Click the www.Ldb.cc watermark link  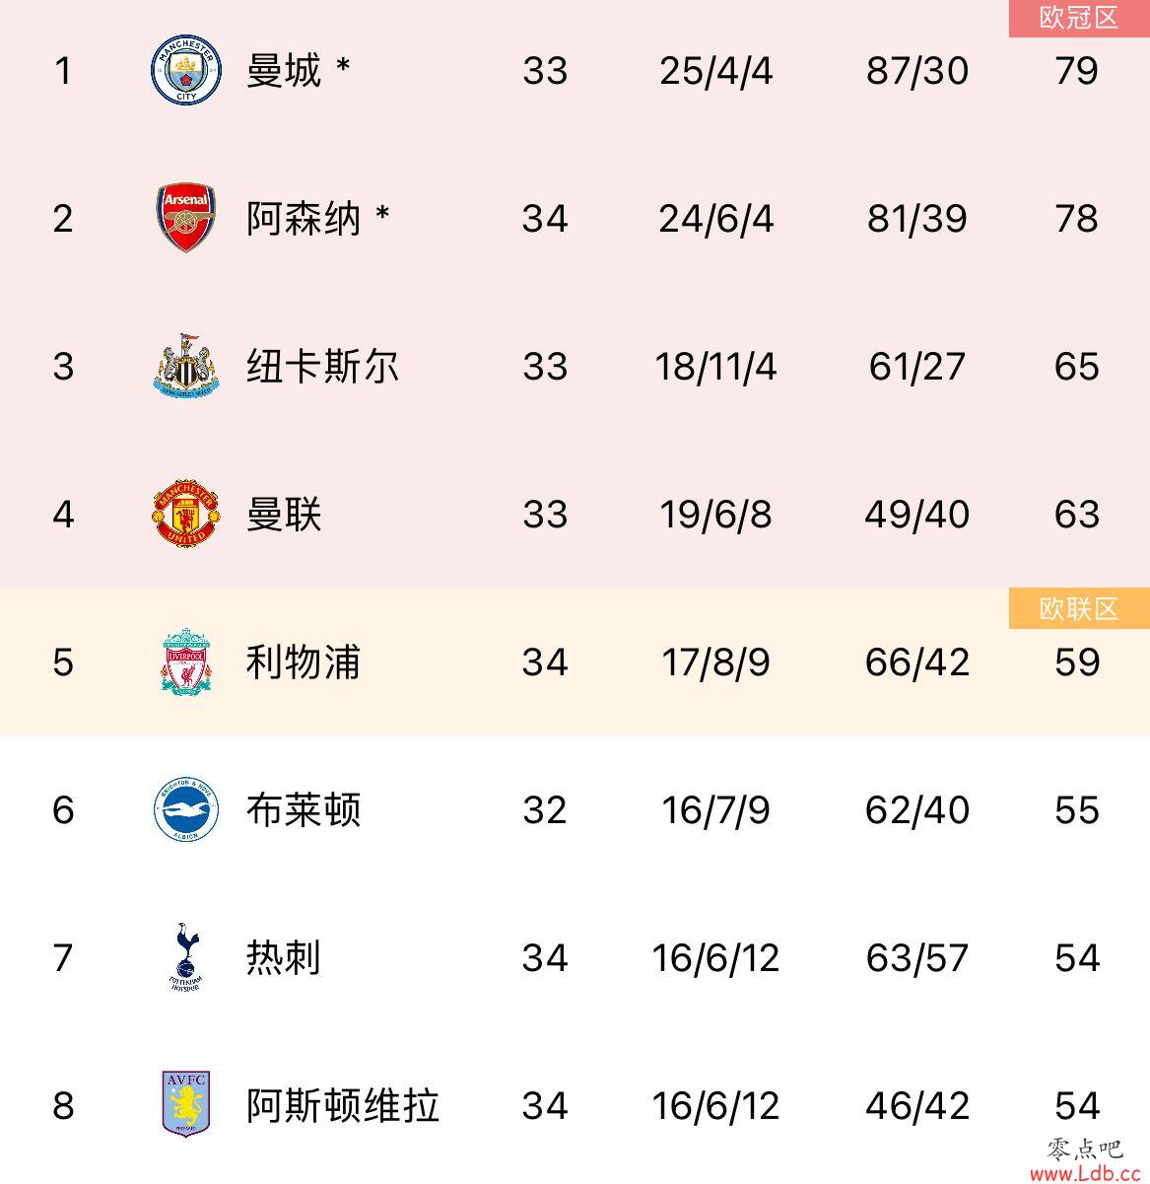point(1084,1173)
